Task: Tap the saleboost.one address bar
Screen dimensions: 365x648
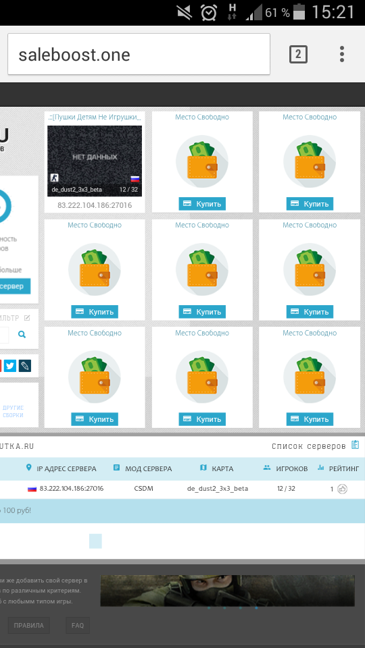Action: tap(139, 54)
